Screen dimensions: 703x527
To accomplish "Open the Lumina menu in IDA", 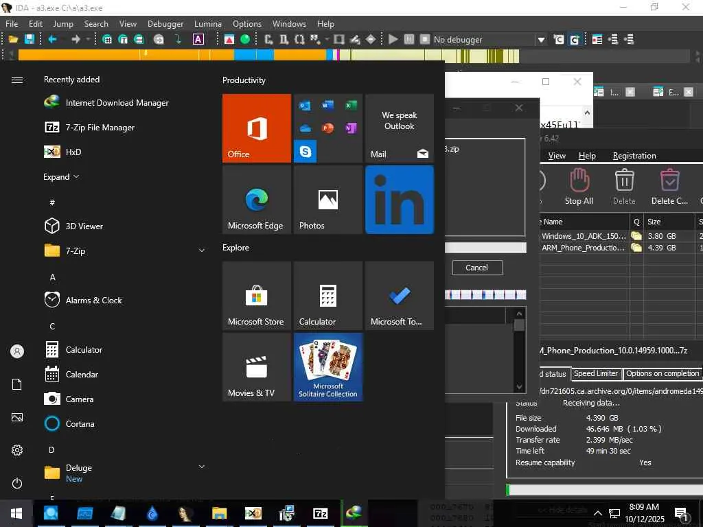I will click(207, 24).
